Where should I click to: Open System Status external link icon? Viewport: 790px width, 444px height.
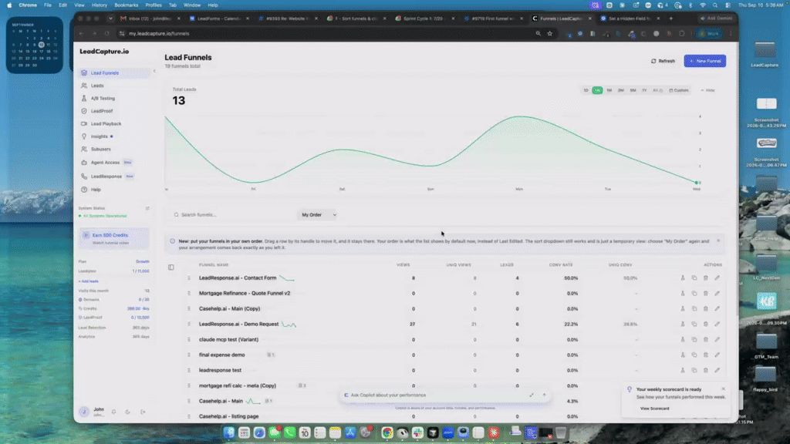tap(147, 208)
